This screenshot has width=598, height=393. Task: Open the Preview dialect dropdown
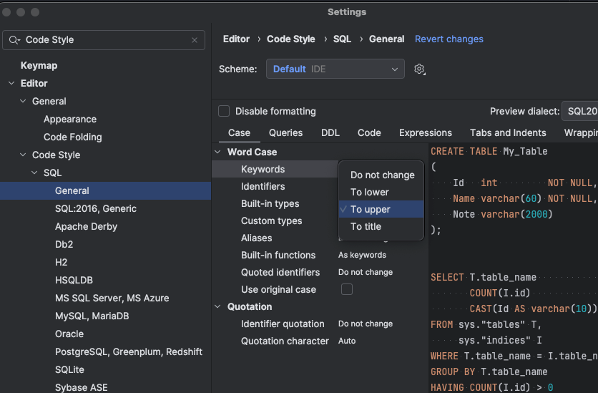coord(579,111)
